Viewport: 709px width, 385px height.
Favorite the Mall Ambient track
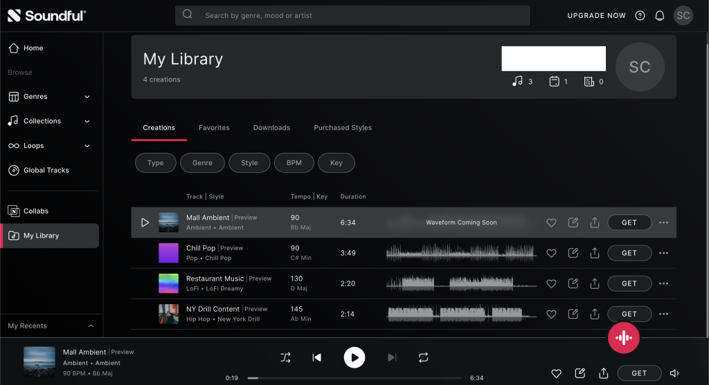click(551, 223)
